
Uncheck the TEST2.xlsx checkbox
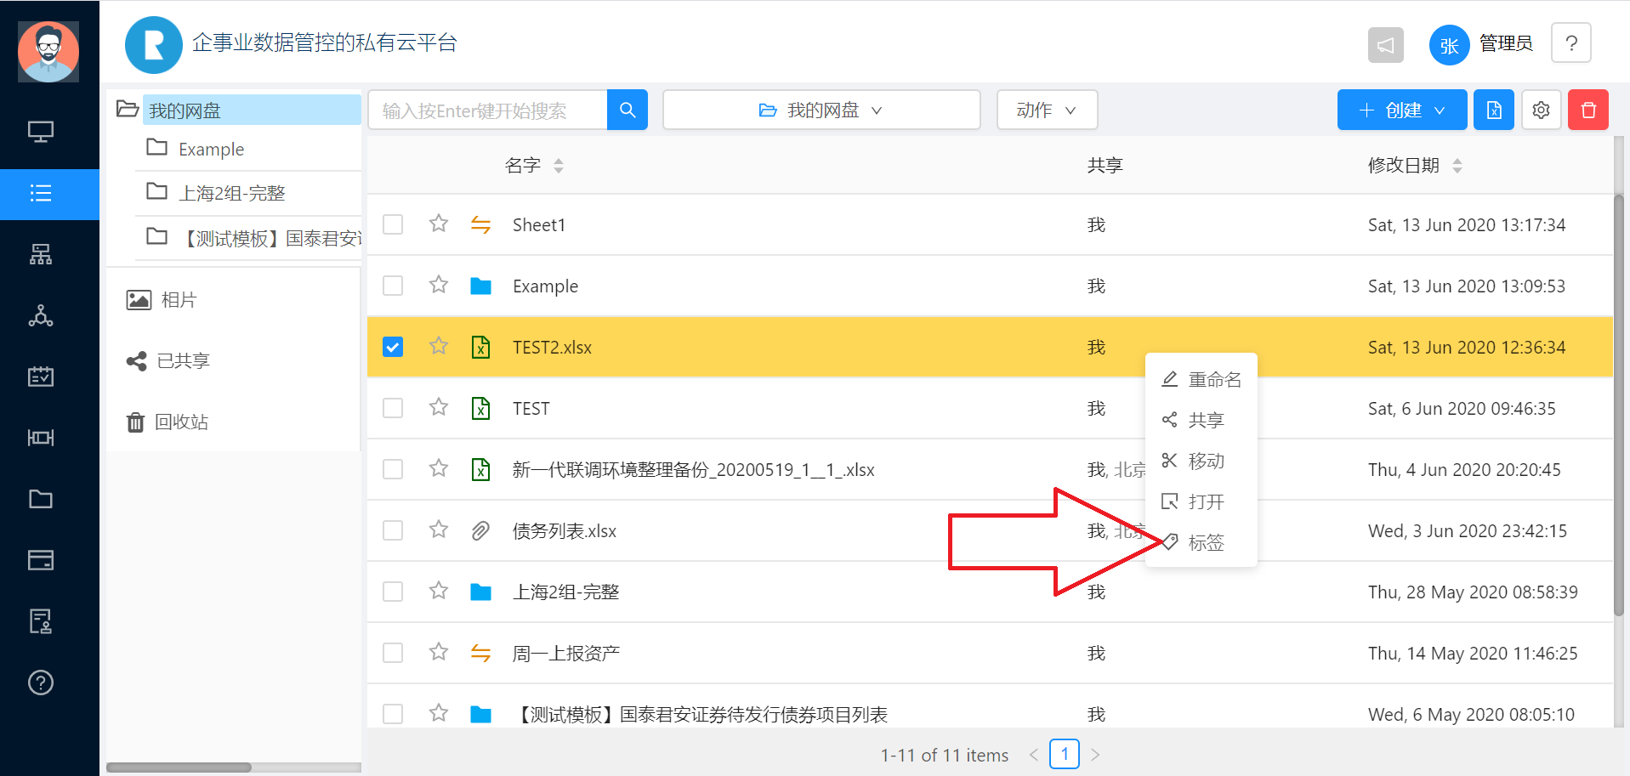(393, 347)
